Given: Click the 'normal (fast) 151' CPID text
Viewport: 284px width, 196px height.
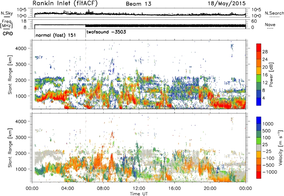Looking at the screenshot, I should (56, 35).
